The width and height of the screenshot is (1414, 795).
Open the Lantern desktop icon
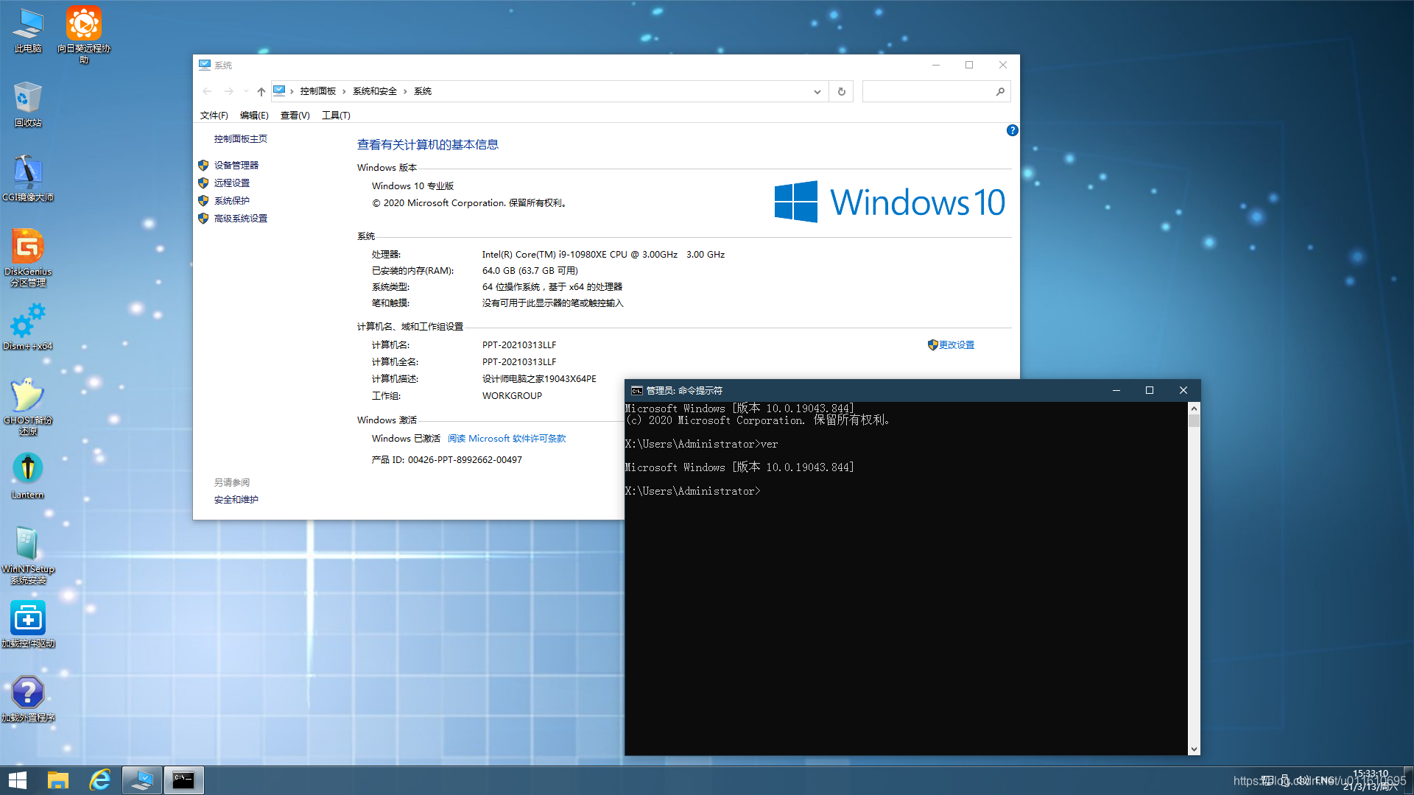coord(27,469)
